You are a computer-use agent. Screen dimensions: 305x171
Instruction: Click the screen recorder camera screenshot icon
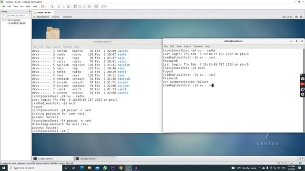point(302,79)
